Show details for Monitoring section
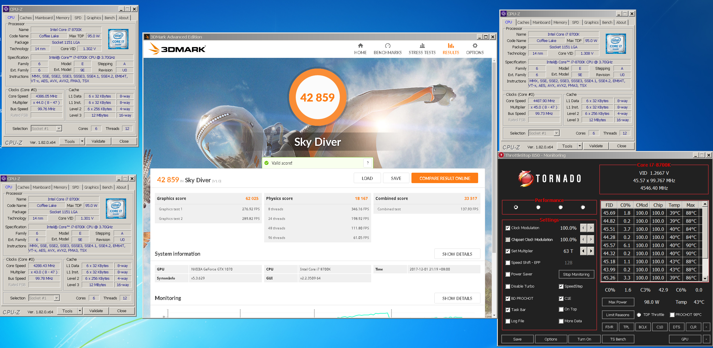 457,298
